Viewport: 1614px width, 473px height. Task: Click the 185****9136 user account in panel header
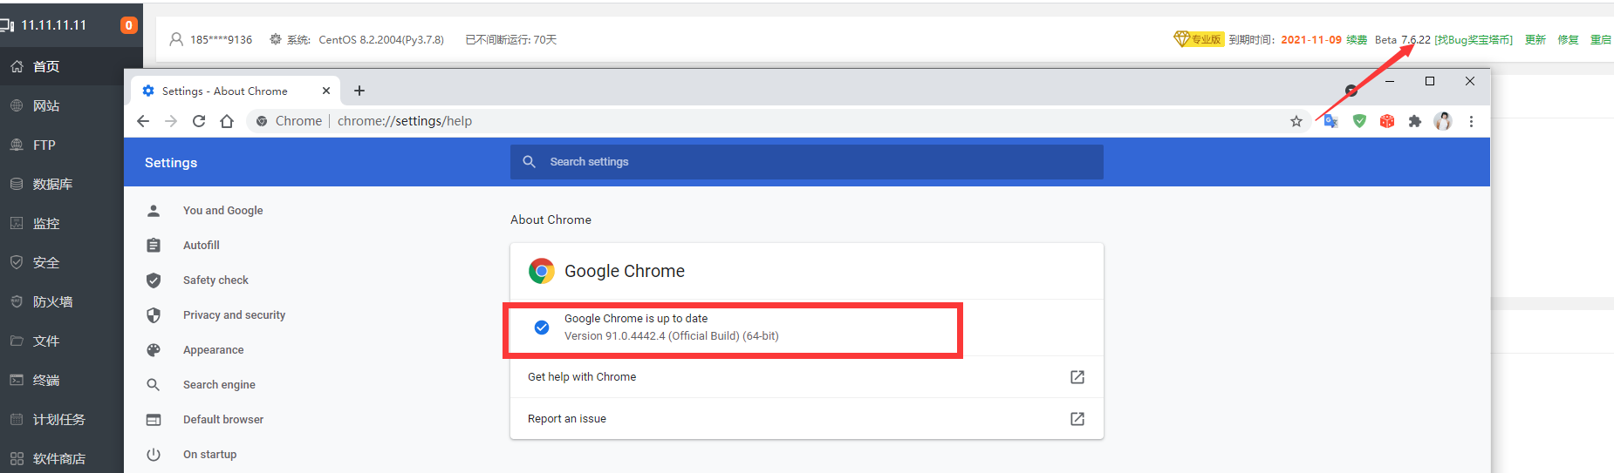[211, 39]
